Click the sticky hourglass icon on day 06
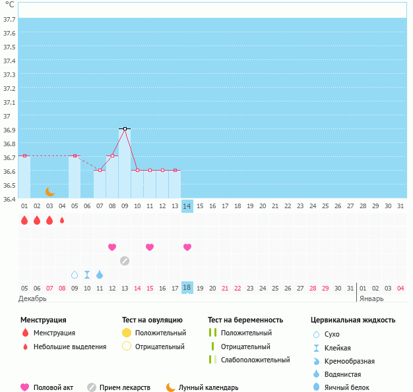Image resolution: width=413 pixels, height=392 pixels. point(87,275)
